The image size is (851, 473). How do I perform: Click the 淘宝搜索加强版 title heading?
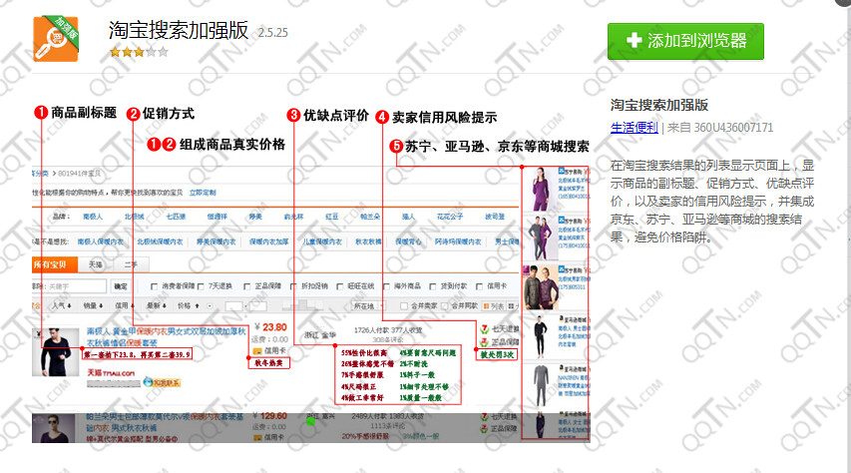(179, 30)
